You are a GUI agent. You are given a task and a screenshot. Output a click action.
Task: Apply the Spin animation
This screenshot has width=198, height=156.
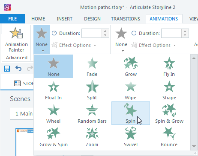click(131, 113)
